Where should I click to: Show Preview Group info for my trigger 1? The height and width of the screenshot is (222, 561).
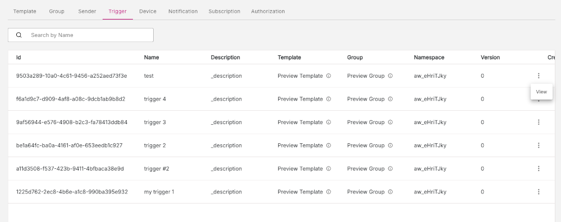[x=390, y=192]
